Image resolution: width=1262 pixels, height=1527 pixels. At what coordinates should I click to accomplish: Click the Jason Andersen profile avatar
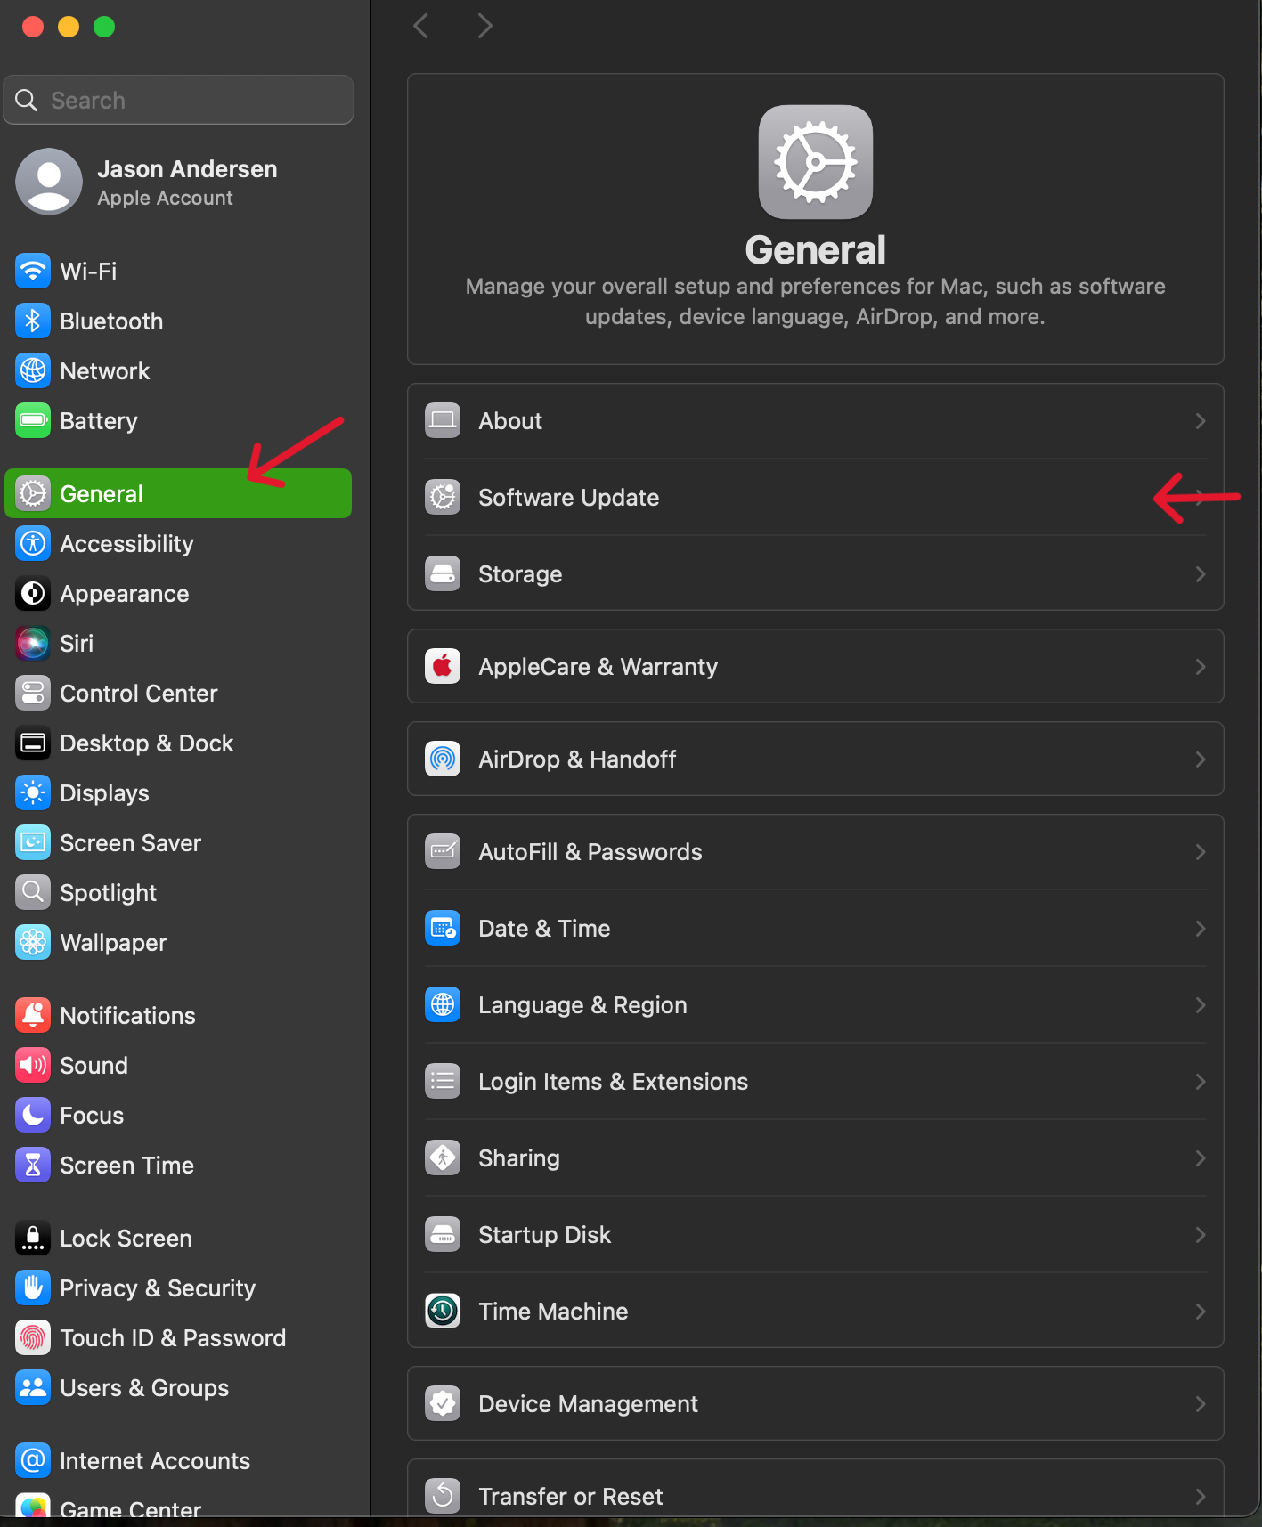pos(49,182)
